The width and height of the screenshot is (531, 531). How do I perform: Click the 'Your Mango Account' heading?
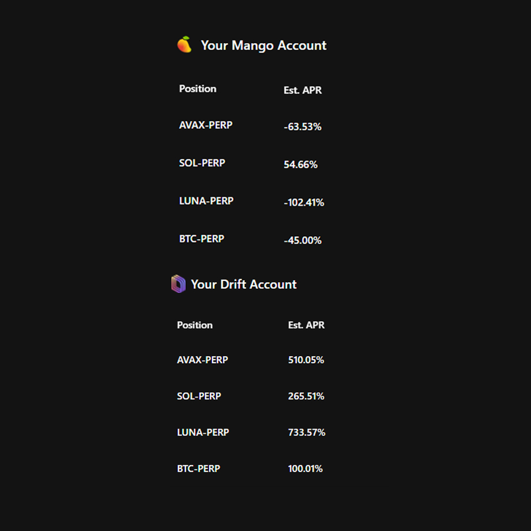coord(263,45)
